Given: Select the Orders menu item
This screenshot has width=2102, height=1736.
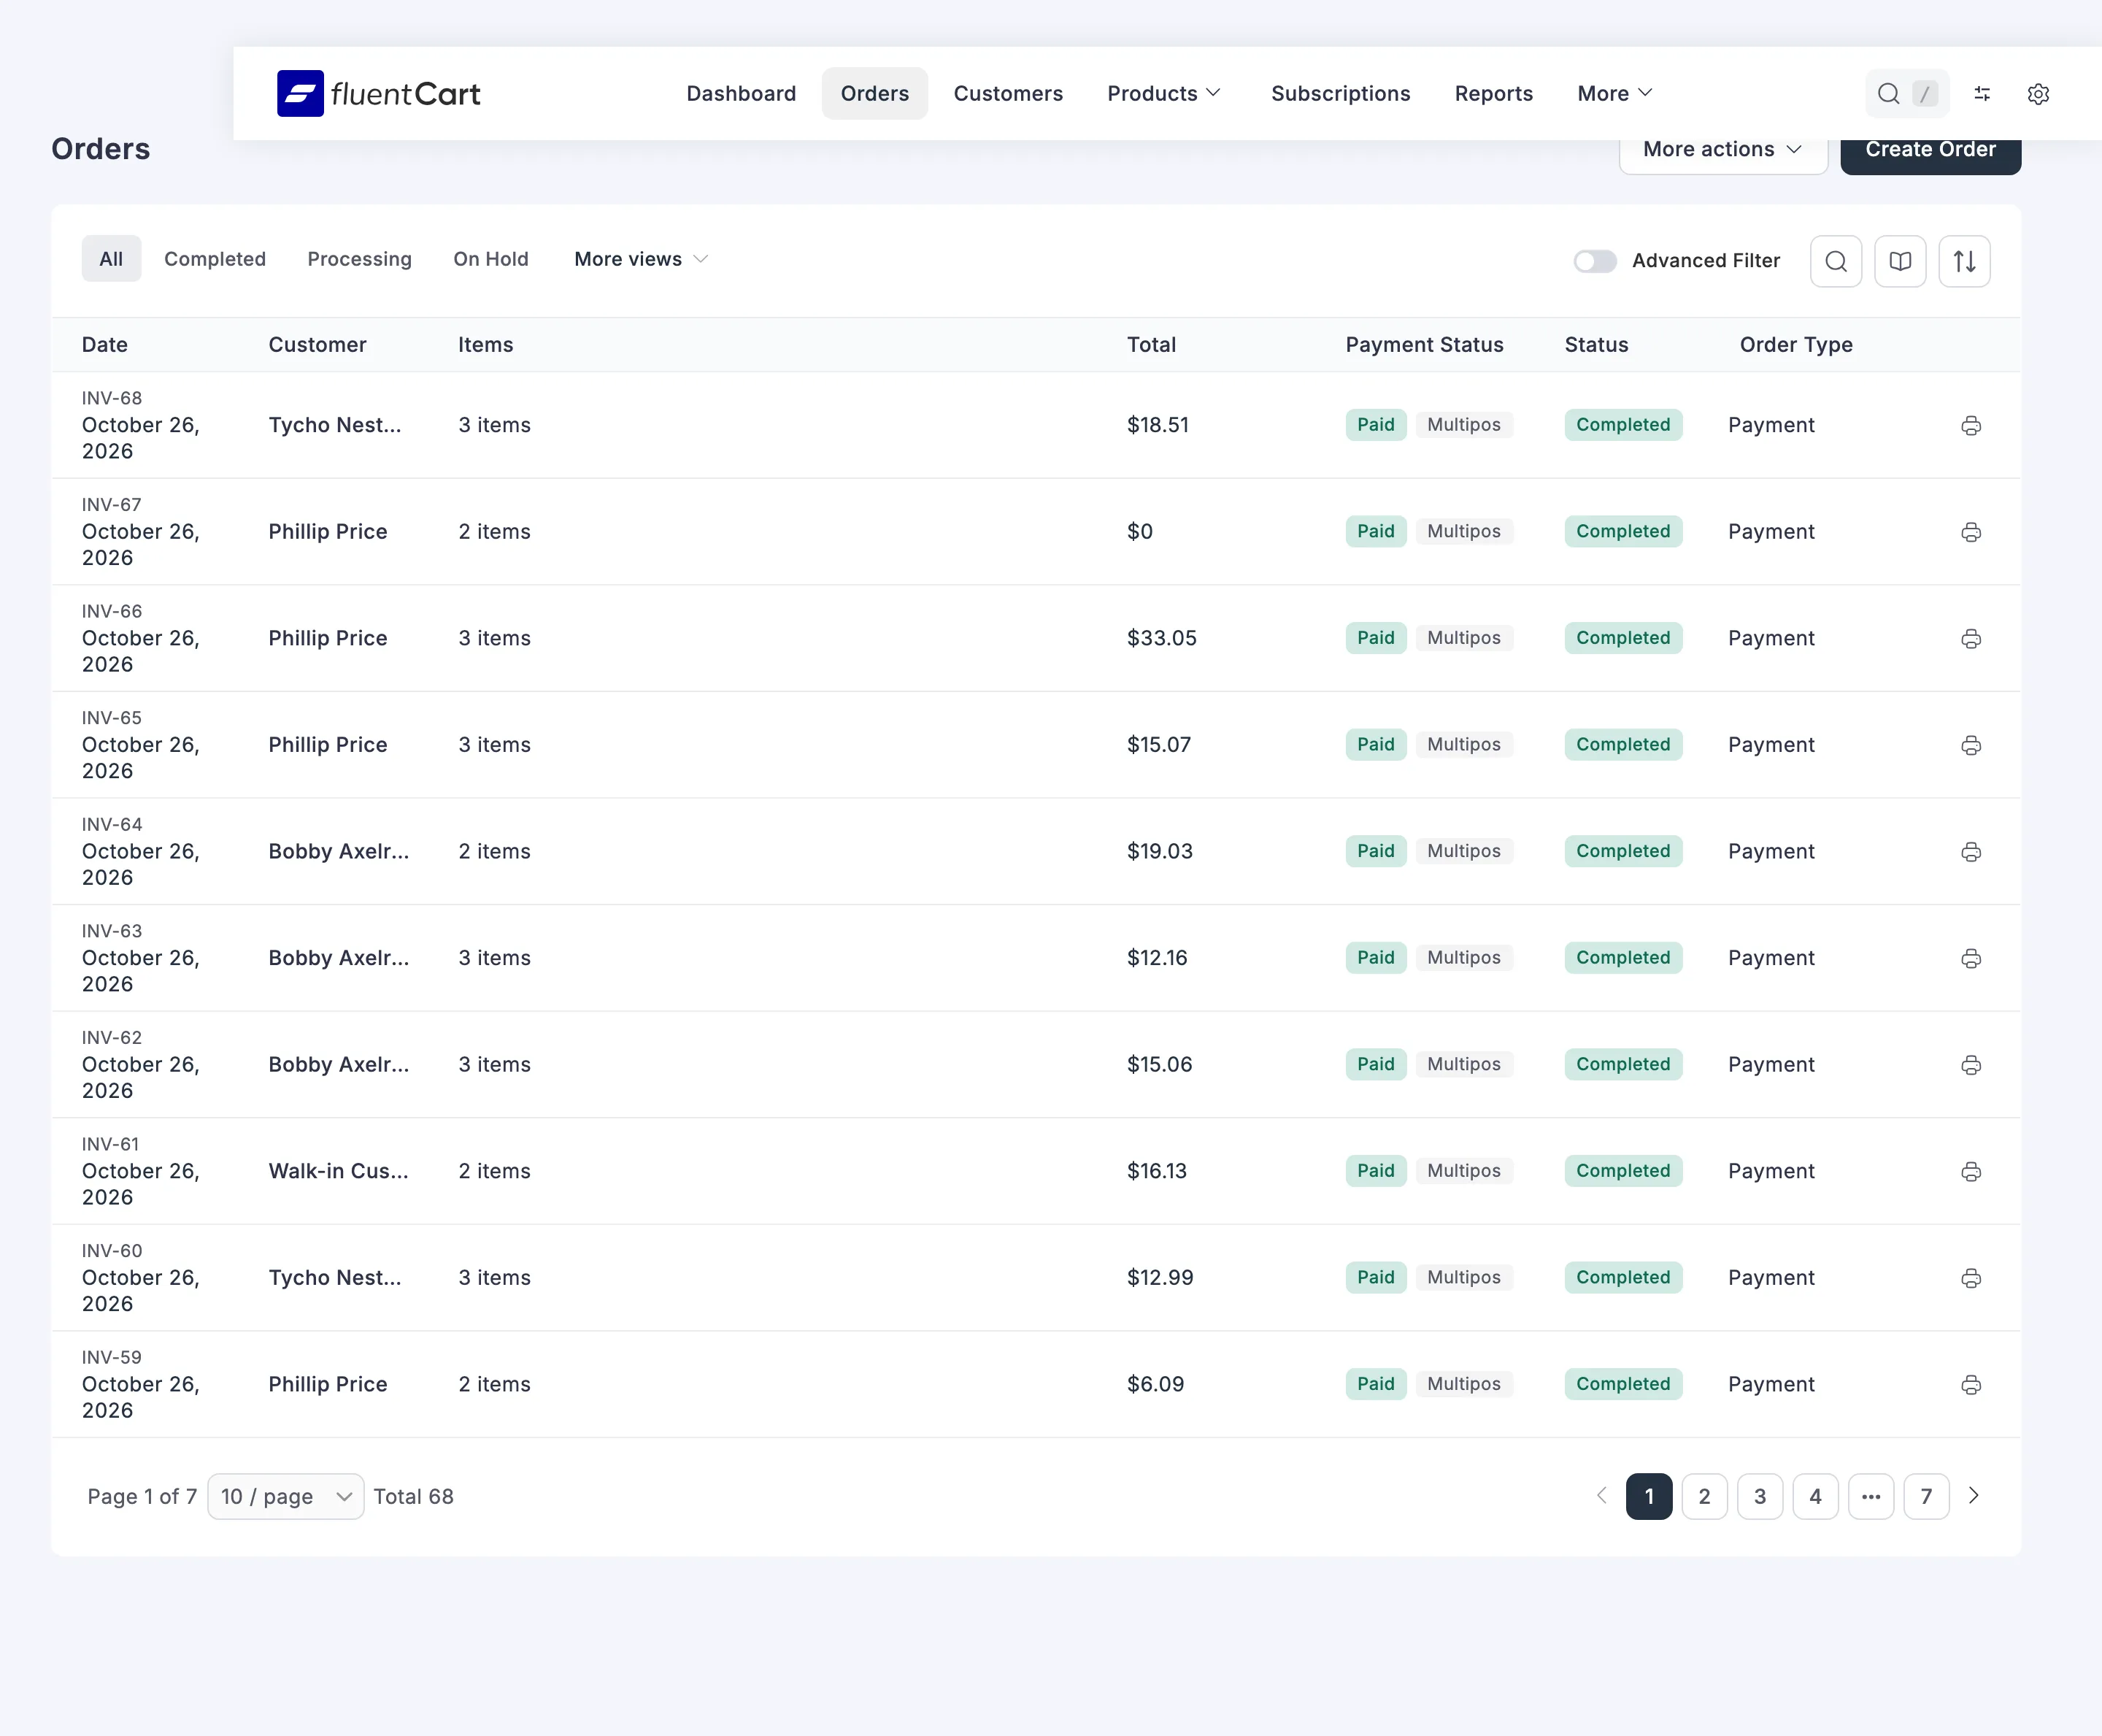Looking at the screenshot, I should 874,93.
